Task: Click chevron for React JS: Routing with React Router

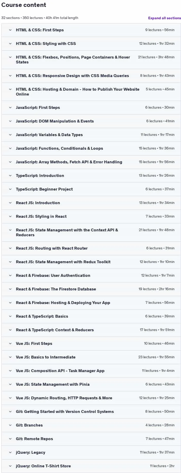Action: pyautogui.click(x=10, y=248)
